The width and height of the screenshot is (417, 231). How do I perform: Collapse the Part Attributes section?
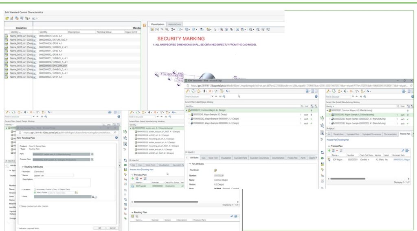[189, 163]
